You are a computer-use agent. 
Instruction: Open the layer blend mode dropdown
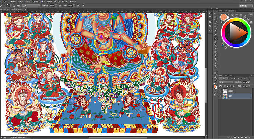coord(226,82)
